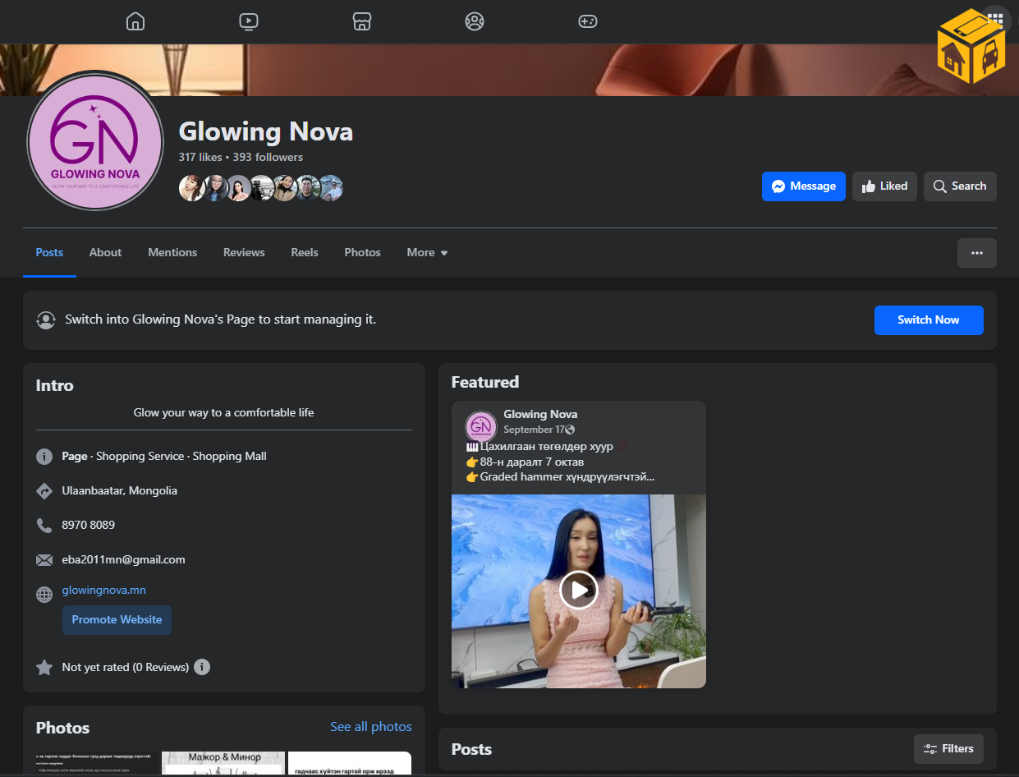The image size is (1019, 777).
Task: Play the featured video post
Action: pos(579,590)
